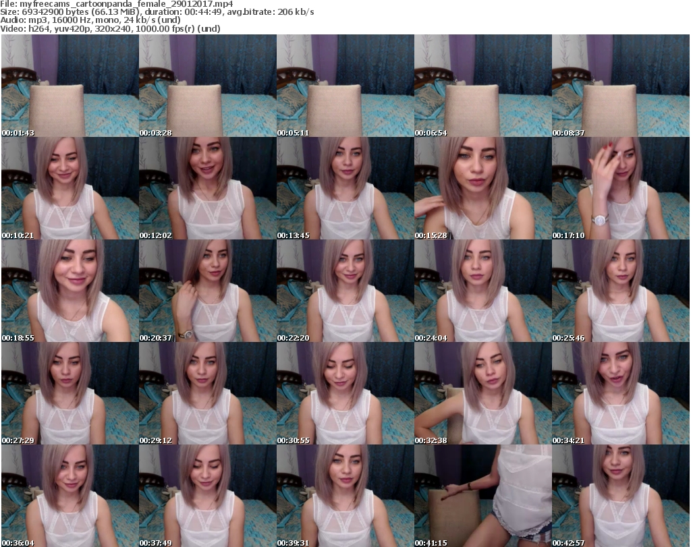This screenshot has width=691, height=547.
Task: Select the frame at 00:03:28
Action: pyautogui.click(x=208, y=86)
